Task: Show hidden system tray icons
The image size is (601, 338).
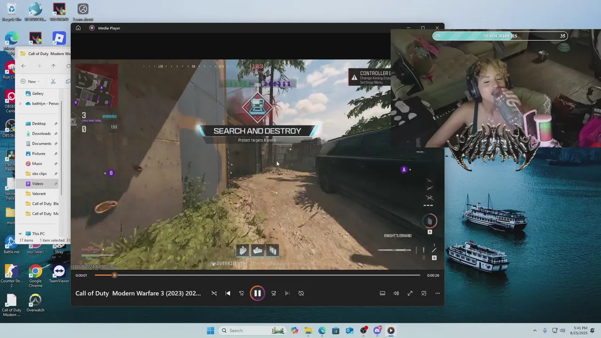Action: point(534,330)
